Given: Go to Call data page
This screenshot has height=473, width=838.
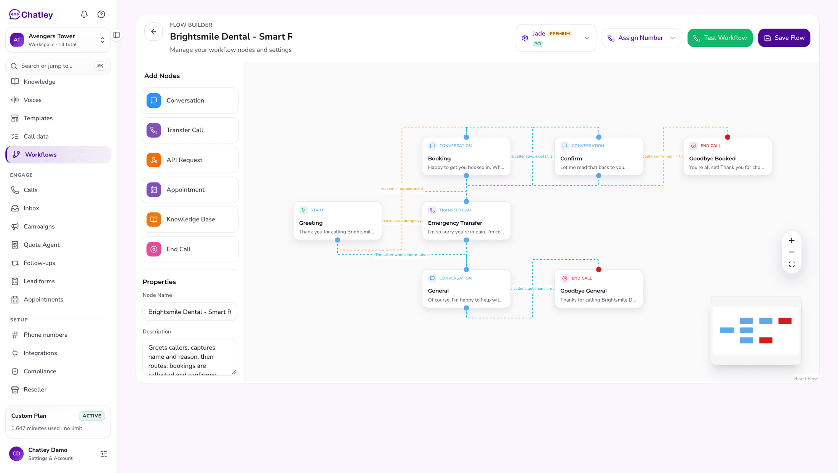Looking at the screenshot, I should pos(58,136).
